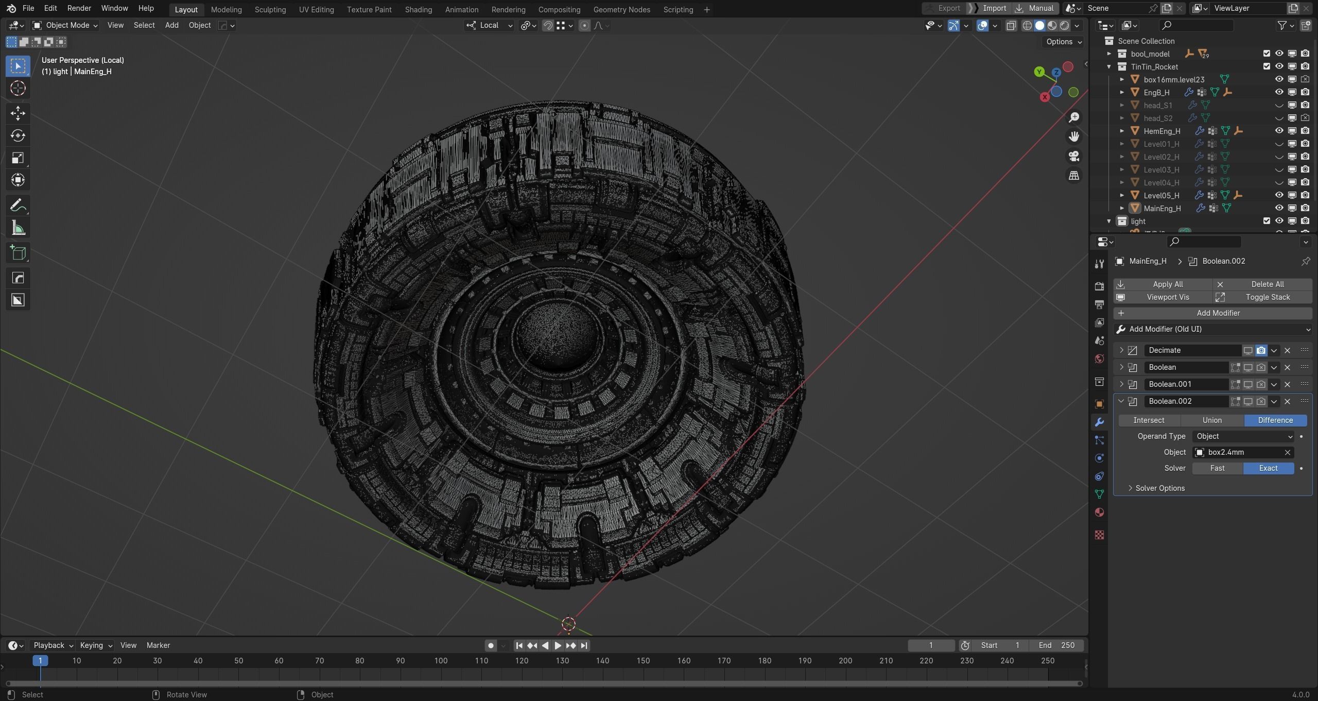Select the Move tool in toolbar
The width and height of the screenshot is (1318, 701).
coord(18,113)
